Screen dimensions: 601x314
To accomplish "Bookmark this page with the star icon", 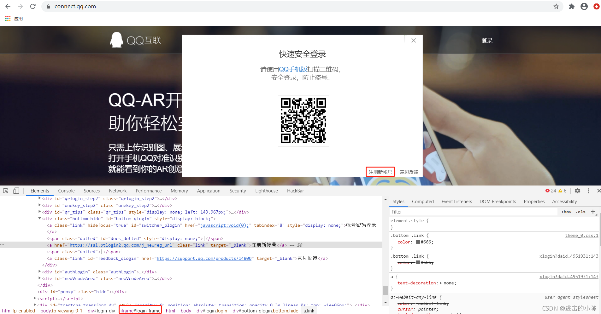I will (556, 6).
